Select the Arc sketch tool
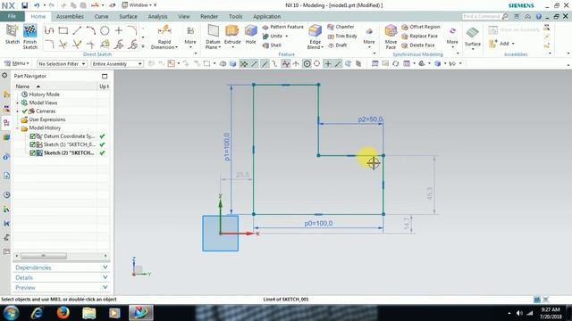572x321 pixels. [x=90, y=30]
